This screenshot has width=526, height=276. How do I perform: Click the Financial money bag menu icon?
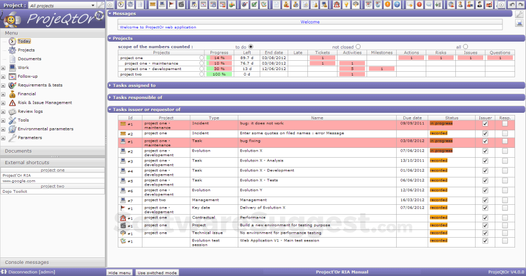tap(12, 94)
